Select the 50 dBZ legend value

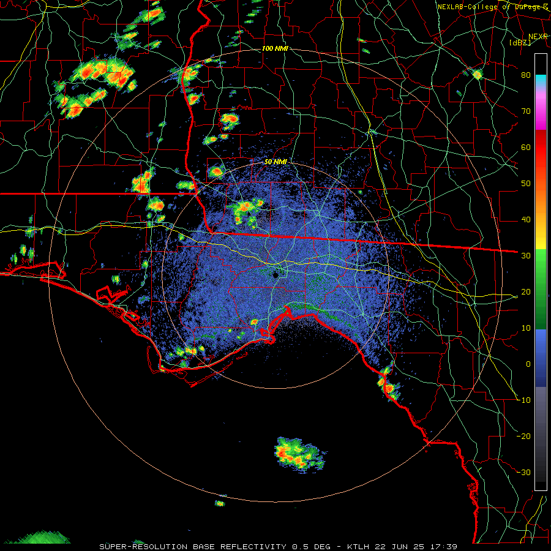526,184
